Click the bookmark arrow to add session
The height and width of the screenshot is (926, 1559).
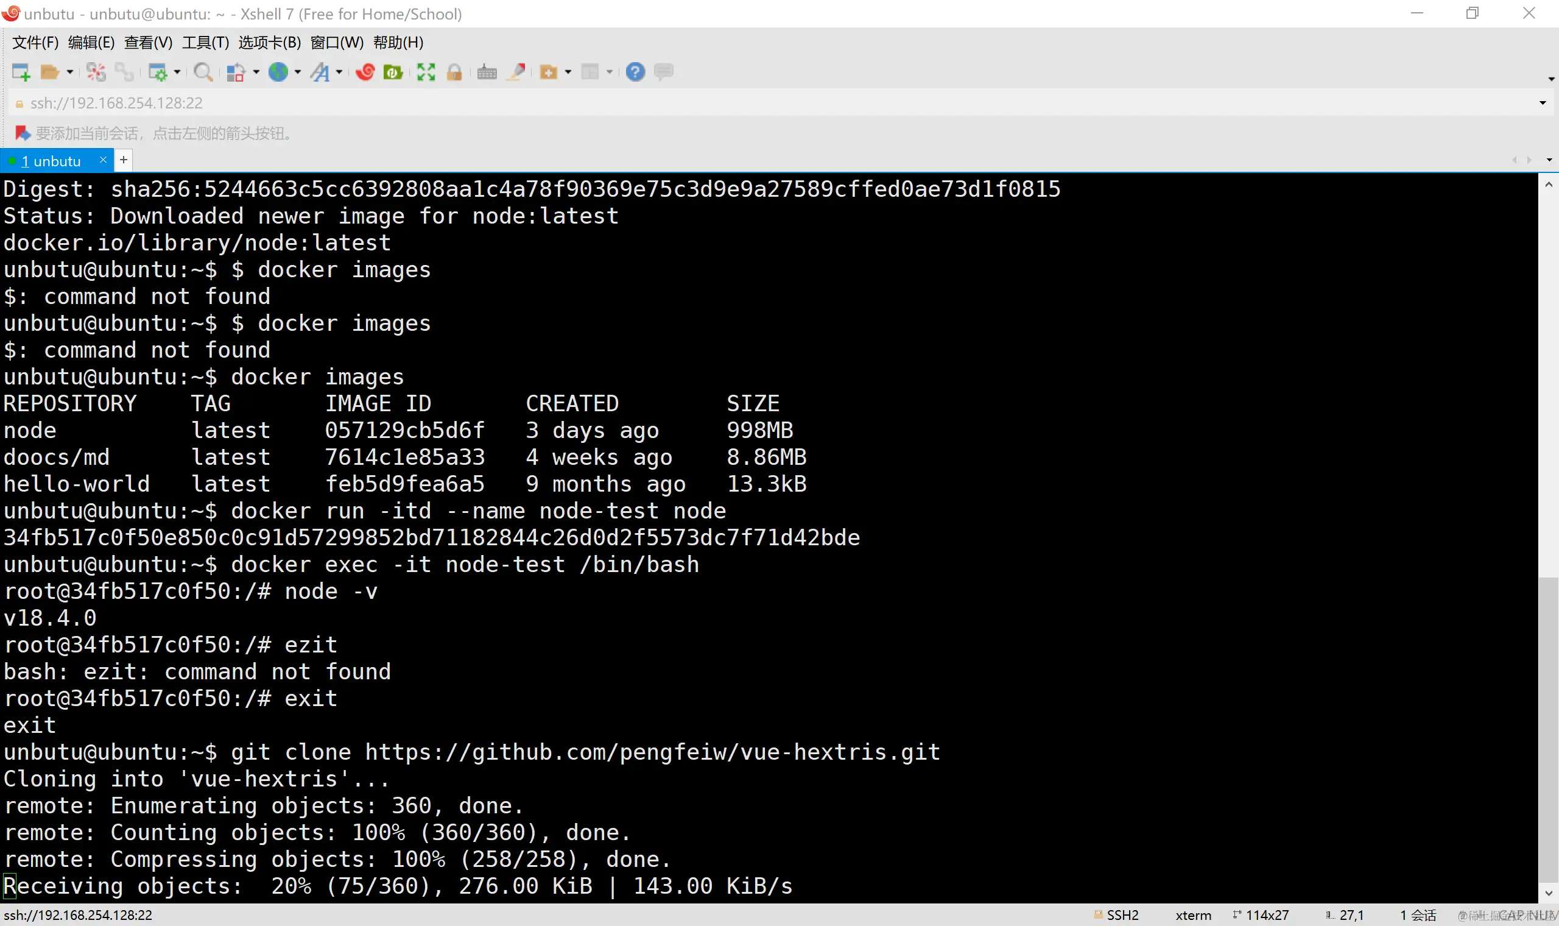23,133
